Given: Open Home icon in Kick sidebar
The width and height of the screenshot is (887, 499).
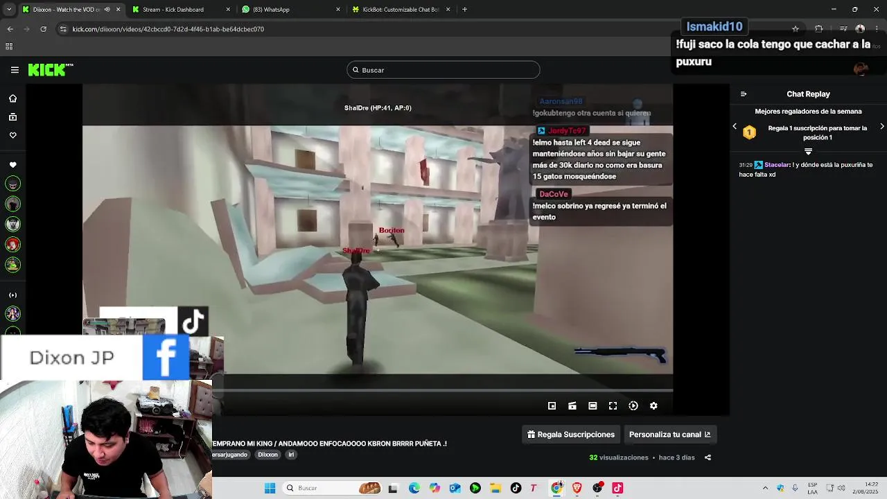Looking at the screenshot, I should (12, 98).
